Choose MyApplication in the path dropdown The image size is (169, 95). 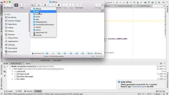pyautogui.click(x=43, y=22)
